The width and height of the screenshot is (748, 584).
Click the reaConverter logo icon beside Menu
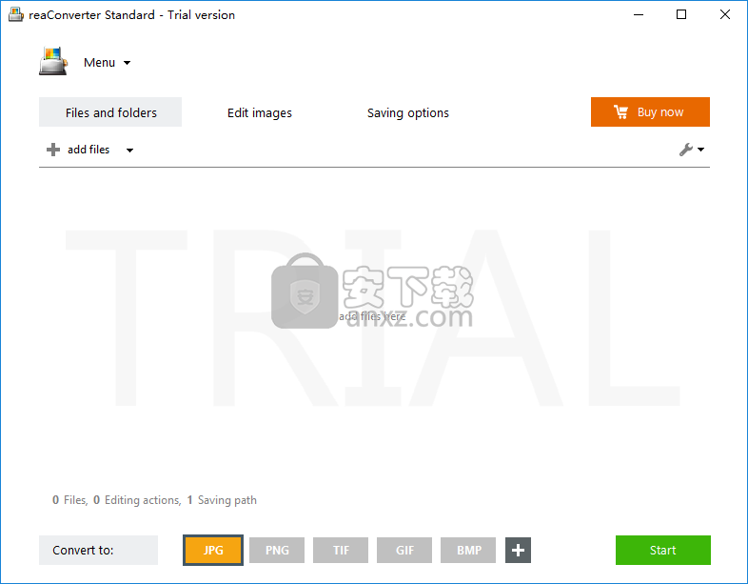coord(53,61)
